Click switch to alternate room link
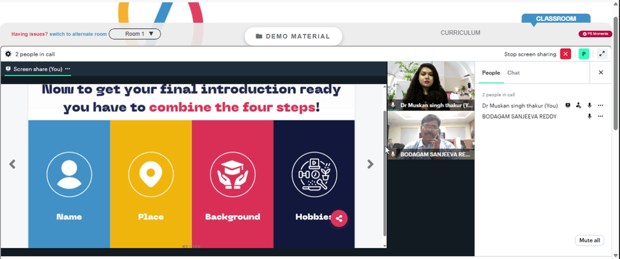This screenshot has width=620, height=259. pos(78,34)
